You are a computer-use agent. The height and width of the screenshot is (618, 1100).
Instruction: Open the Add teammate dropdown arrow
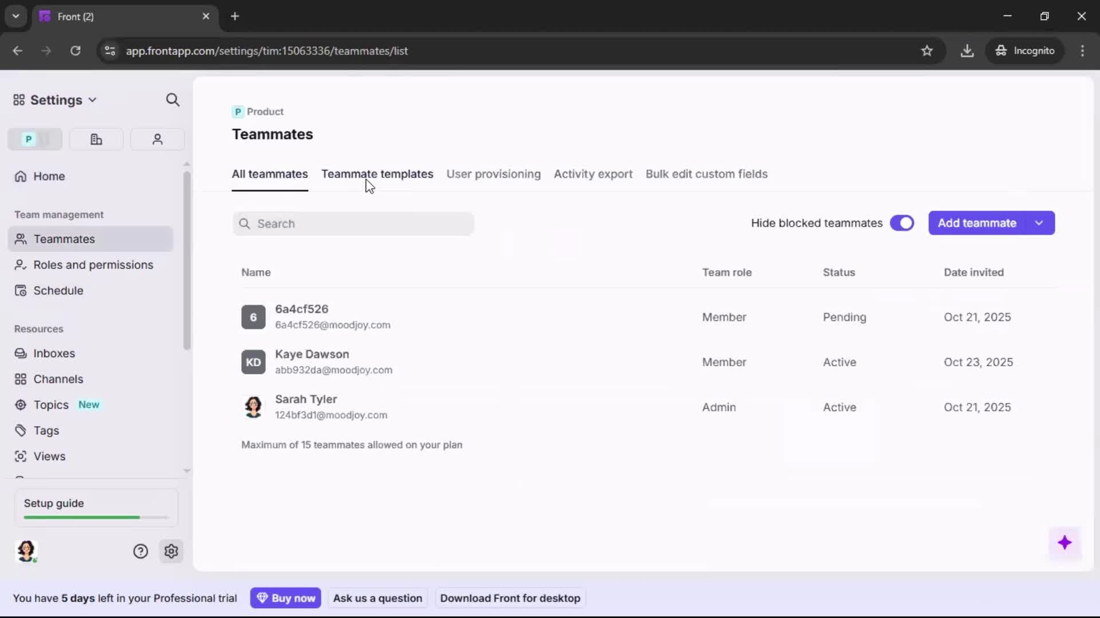[1039, 223]
